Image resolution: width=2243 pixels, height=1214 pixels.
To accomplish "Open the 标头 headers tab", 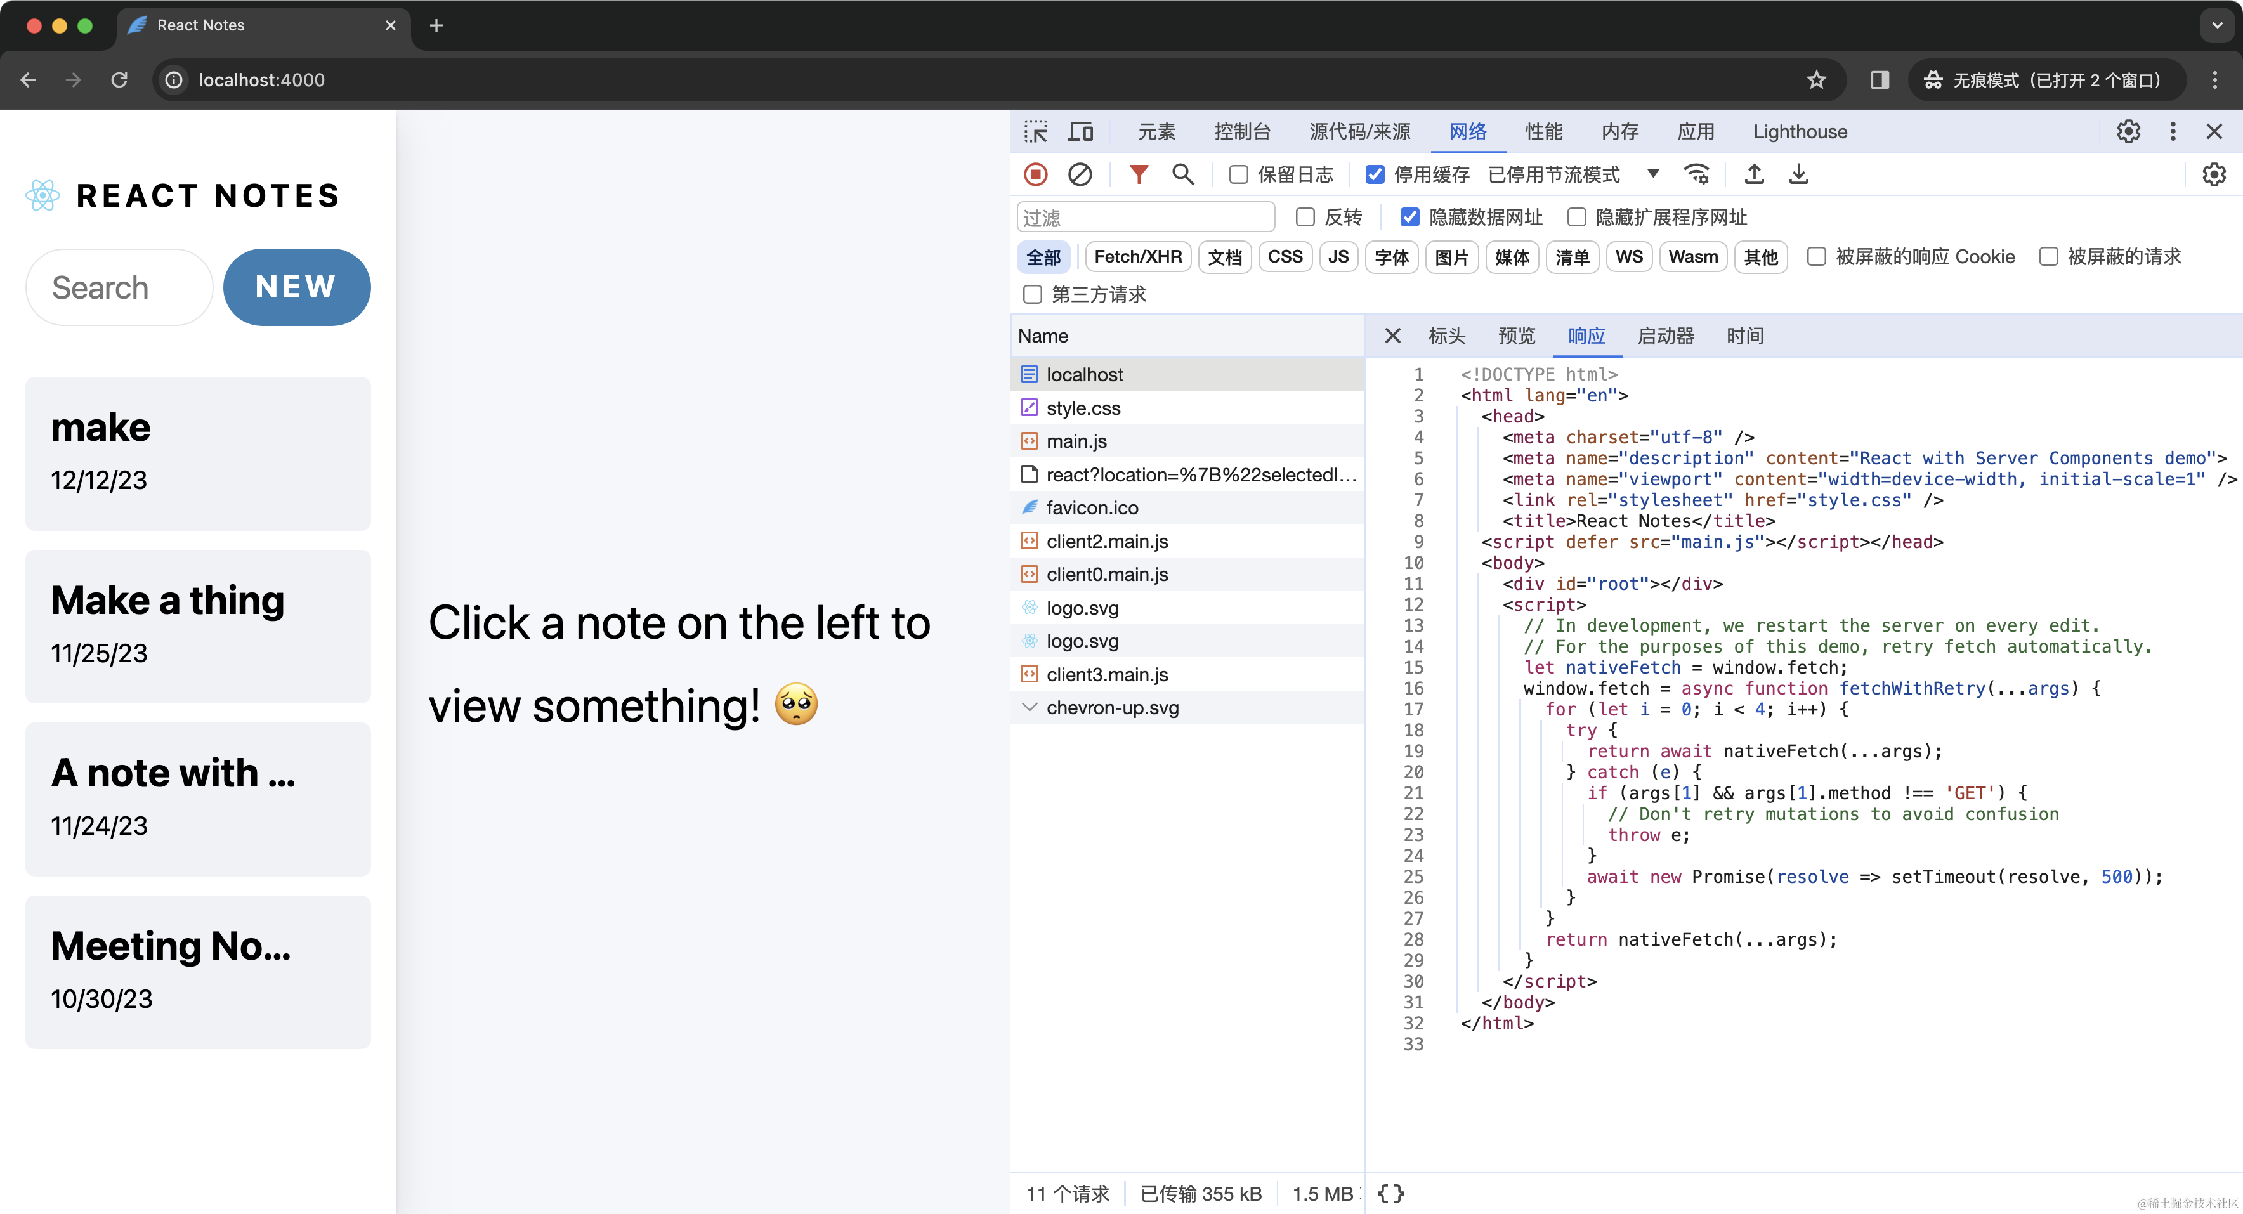I will pyautogui.click(x=1446, y=336).
